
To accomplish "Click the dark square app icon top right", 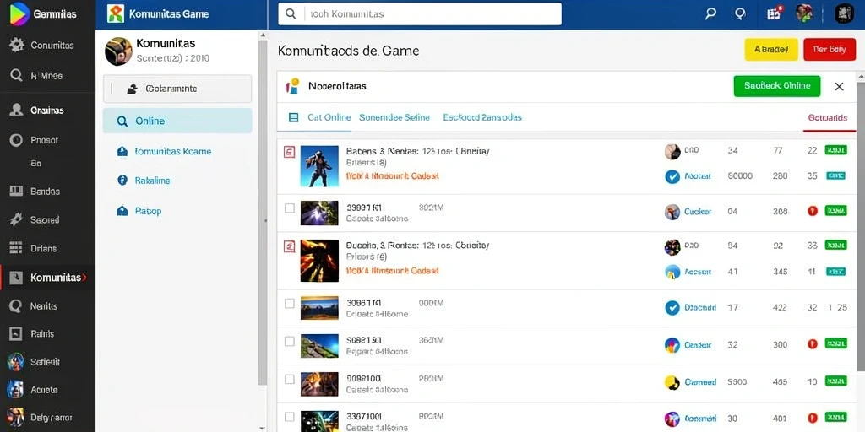I will pos(844,13).
